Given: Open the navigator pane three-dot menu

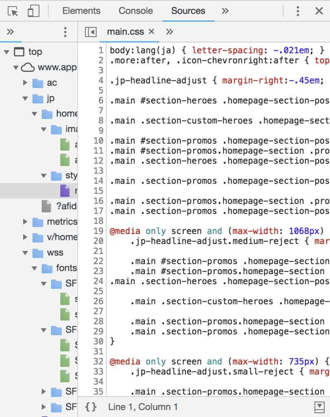Looking at the screenshot, I should (65, 32).
